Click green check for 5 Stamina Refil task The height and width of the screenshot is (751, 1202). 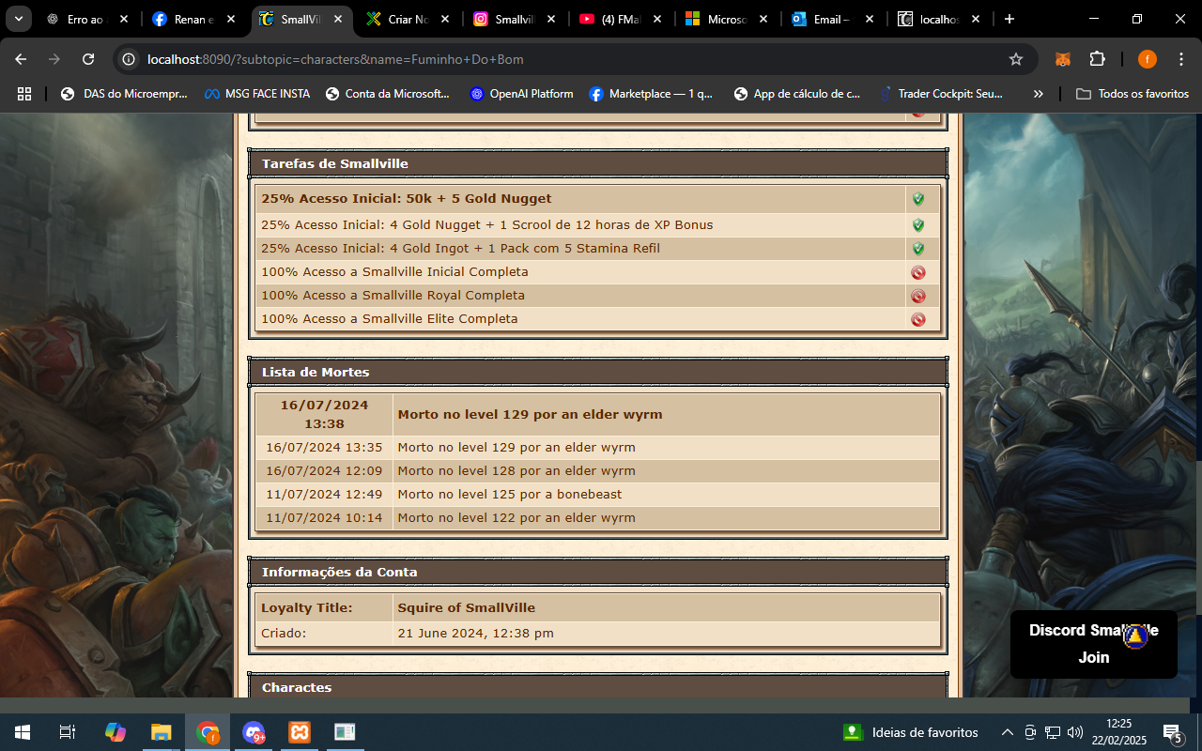[918, 249]
